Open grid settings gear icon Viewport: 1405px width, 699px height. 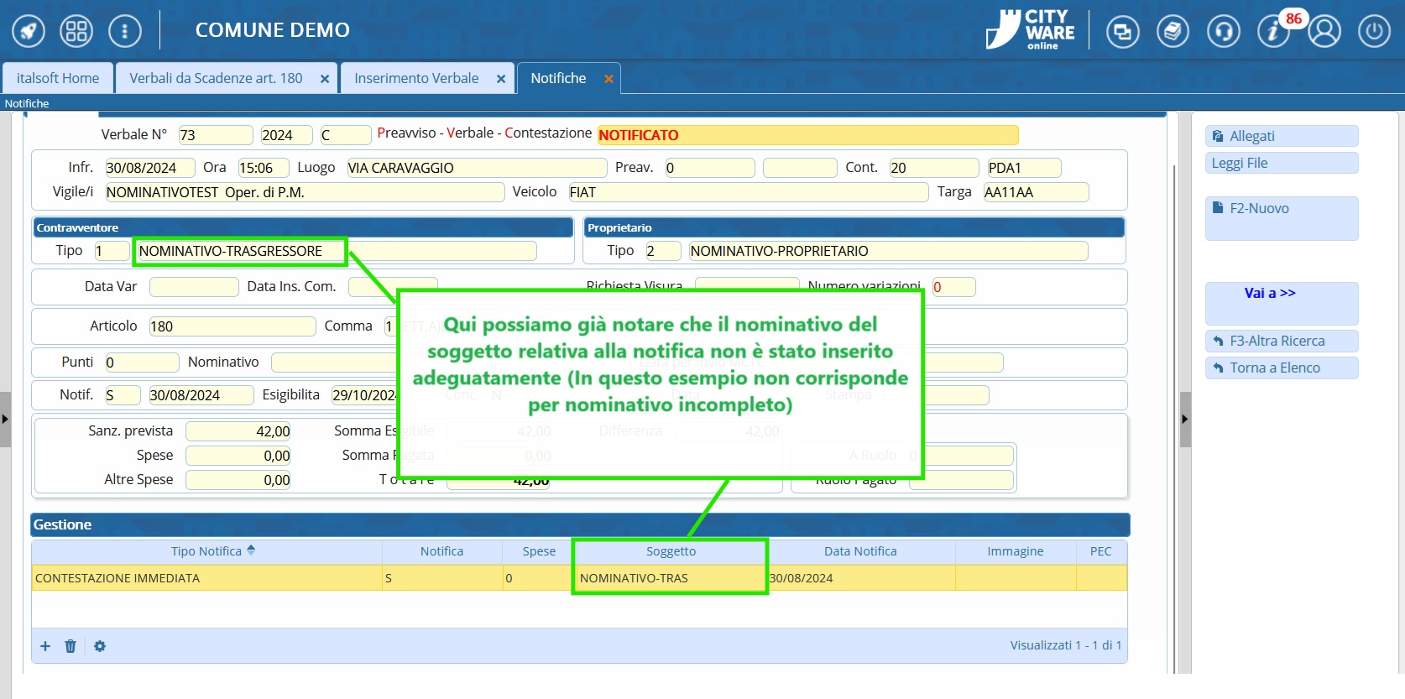(100, 646)
